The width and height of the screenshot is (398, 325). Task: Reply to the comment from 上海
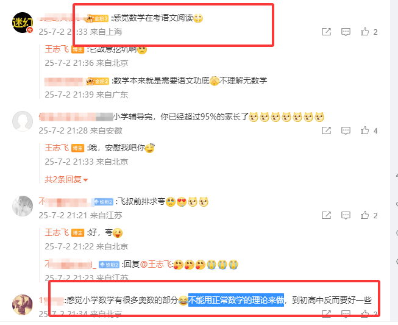click(x=346, y=32)
